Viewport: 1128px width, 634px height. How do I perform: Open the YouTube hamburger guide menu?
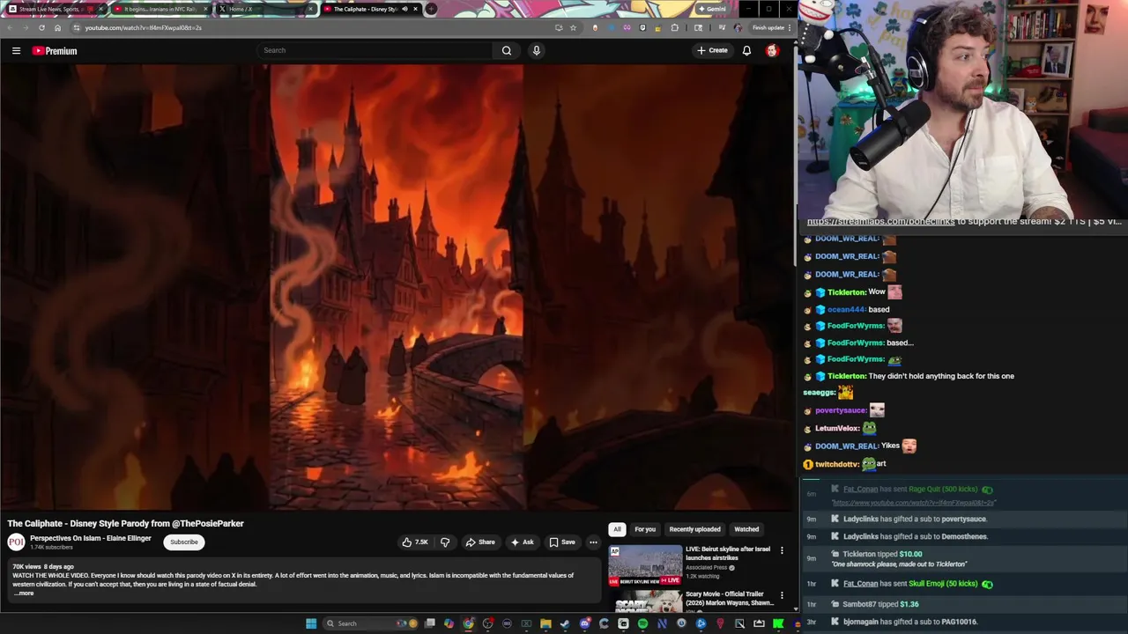(x=16, y=51)
